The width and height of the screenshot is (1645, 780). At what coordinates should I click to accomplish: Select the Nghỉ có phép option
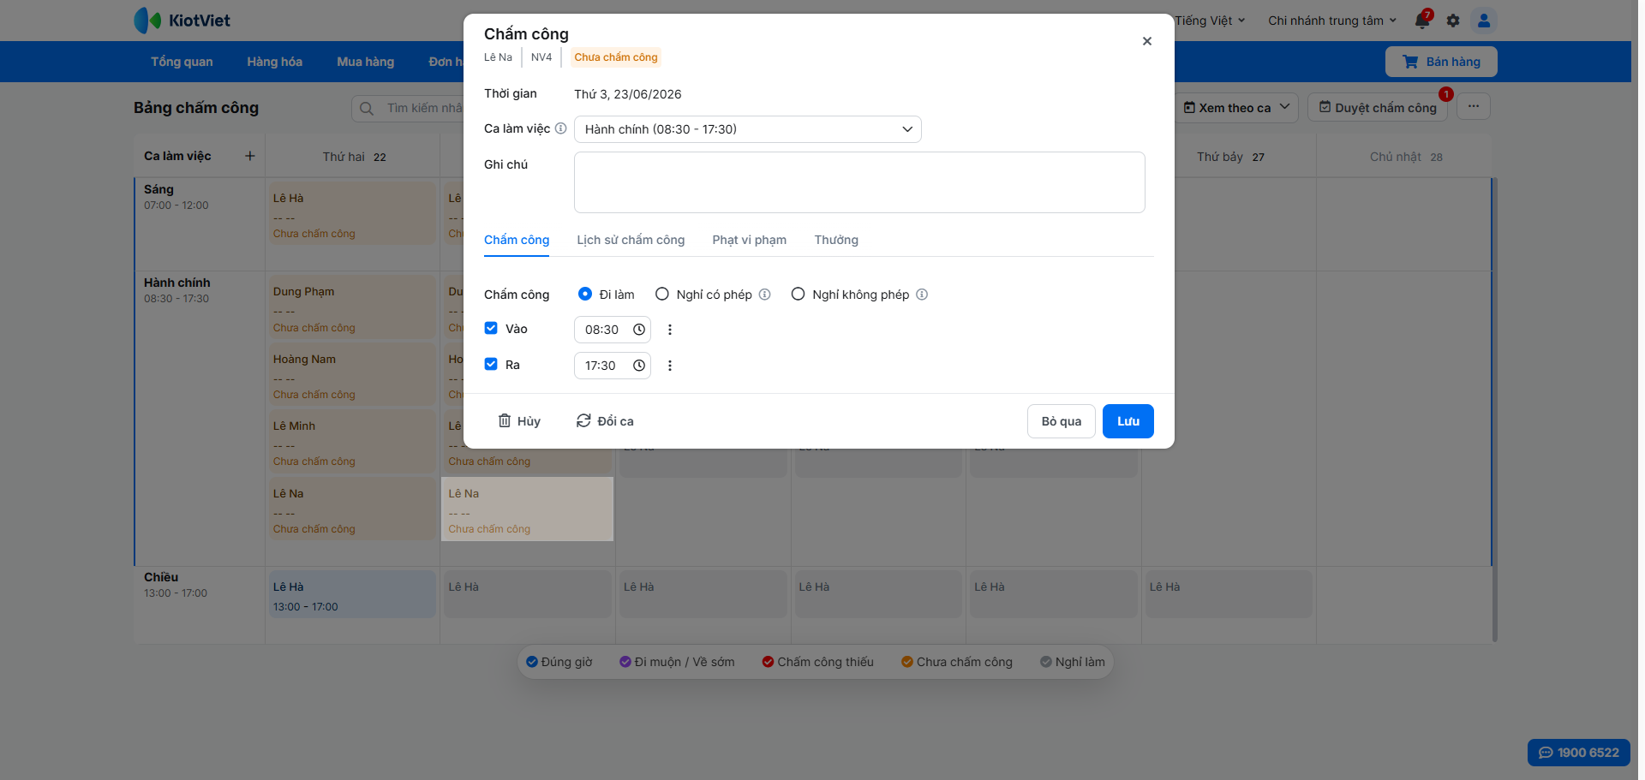[x=662, y=294]
